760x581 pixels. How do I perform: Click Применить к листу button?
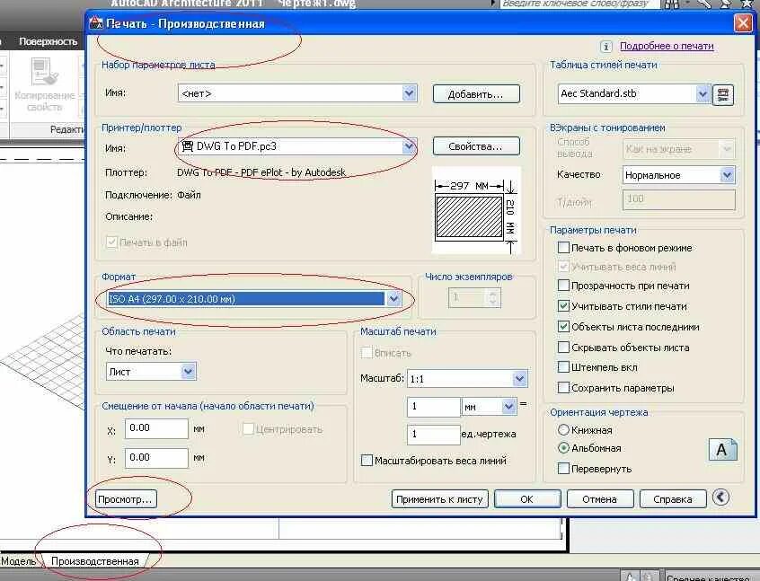click(439, 499)
